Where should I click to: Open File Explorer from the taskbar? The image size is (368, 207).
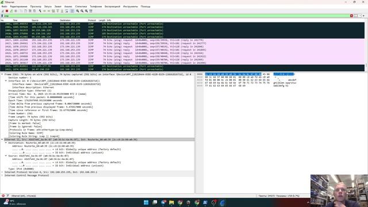coord(171,202)
